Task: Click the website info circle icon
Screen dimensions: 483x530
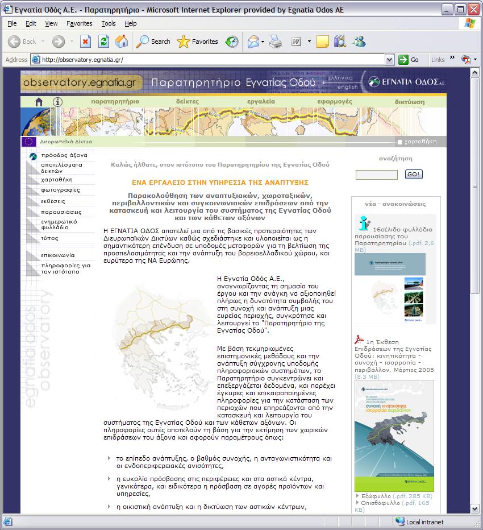Action: click(x=58, y=102)
